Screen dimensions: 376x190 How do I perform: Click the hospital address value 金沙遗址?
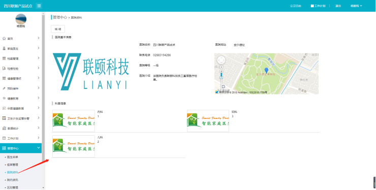click(x=239, y=45)
